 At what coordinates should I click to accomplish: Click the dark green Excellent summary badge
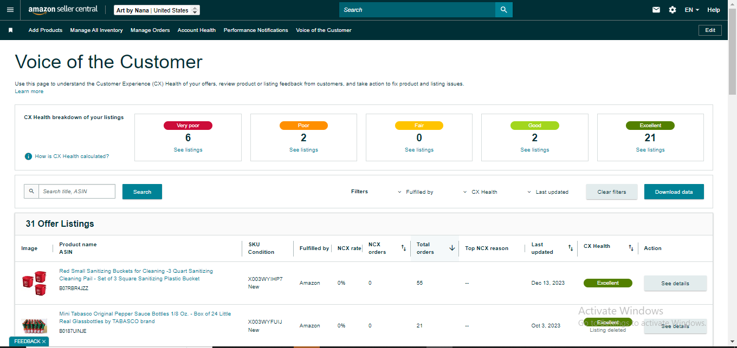(x=650, y=126)
